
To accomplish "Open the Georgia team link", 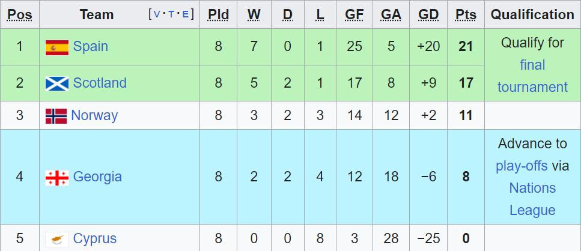I will (97, 177).
